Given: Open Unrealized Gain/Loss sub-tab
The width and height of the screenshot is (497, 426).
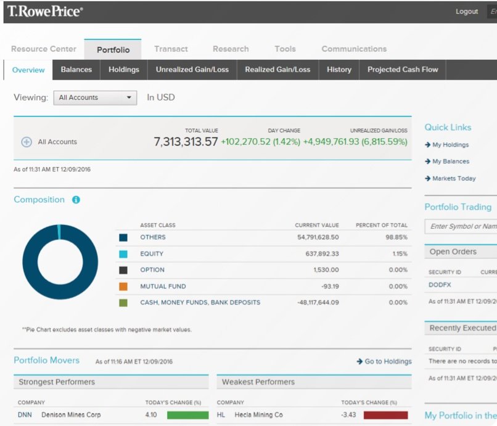Looking at the screenshot, I should 192,70.
